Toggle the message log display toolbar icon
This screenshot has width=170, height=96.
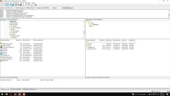pyautogui.click(x=6, y=5)
